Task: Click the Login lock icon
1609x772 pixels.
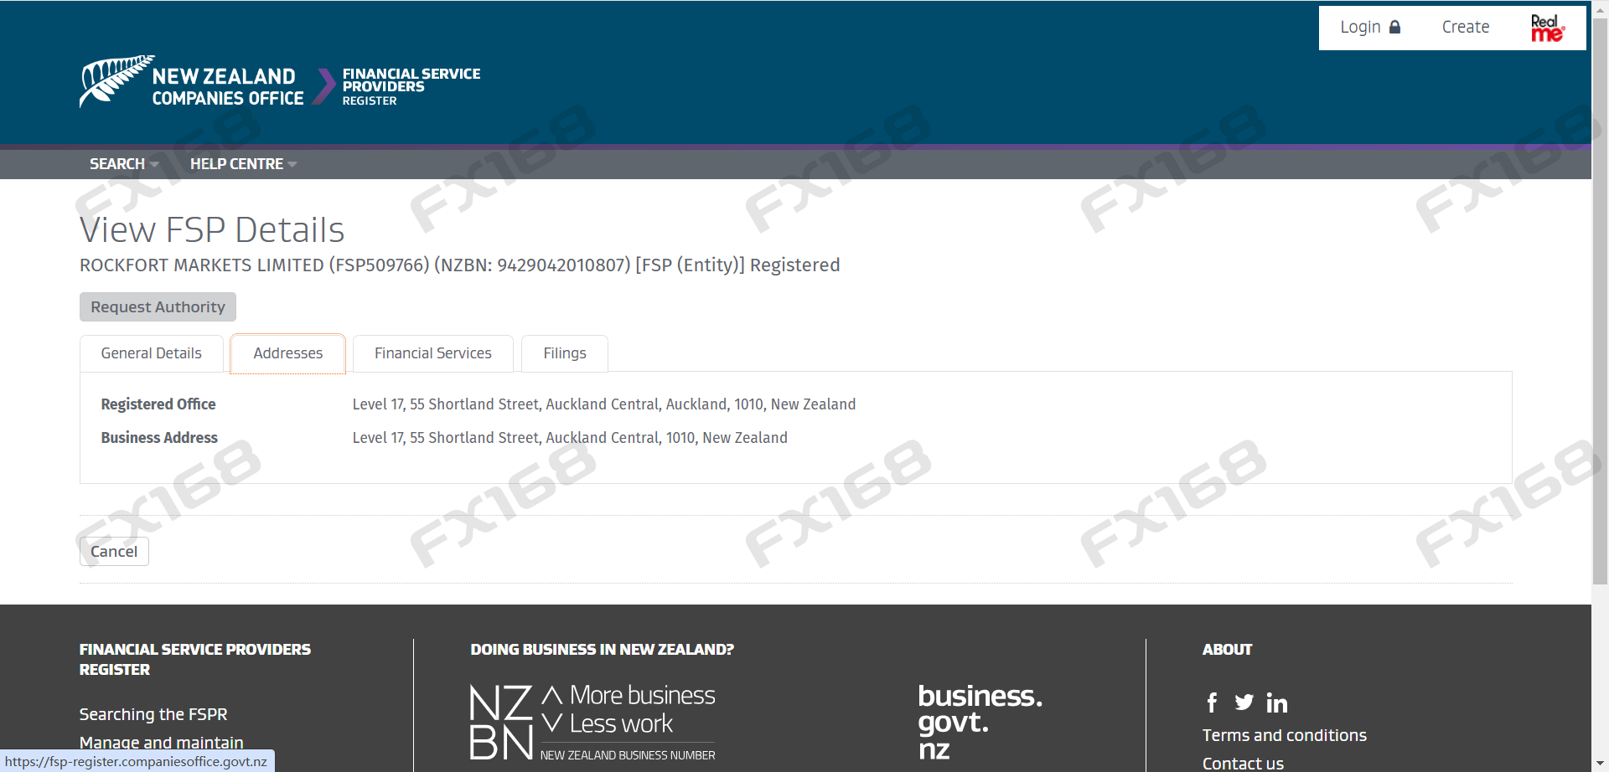Action: click(1395, 27)
